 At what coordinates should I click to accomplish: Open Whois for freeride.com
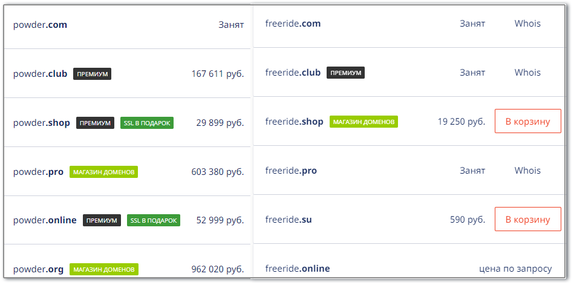527,24
